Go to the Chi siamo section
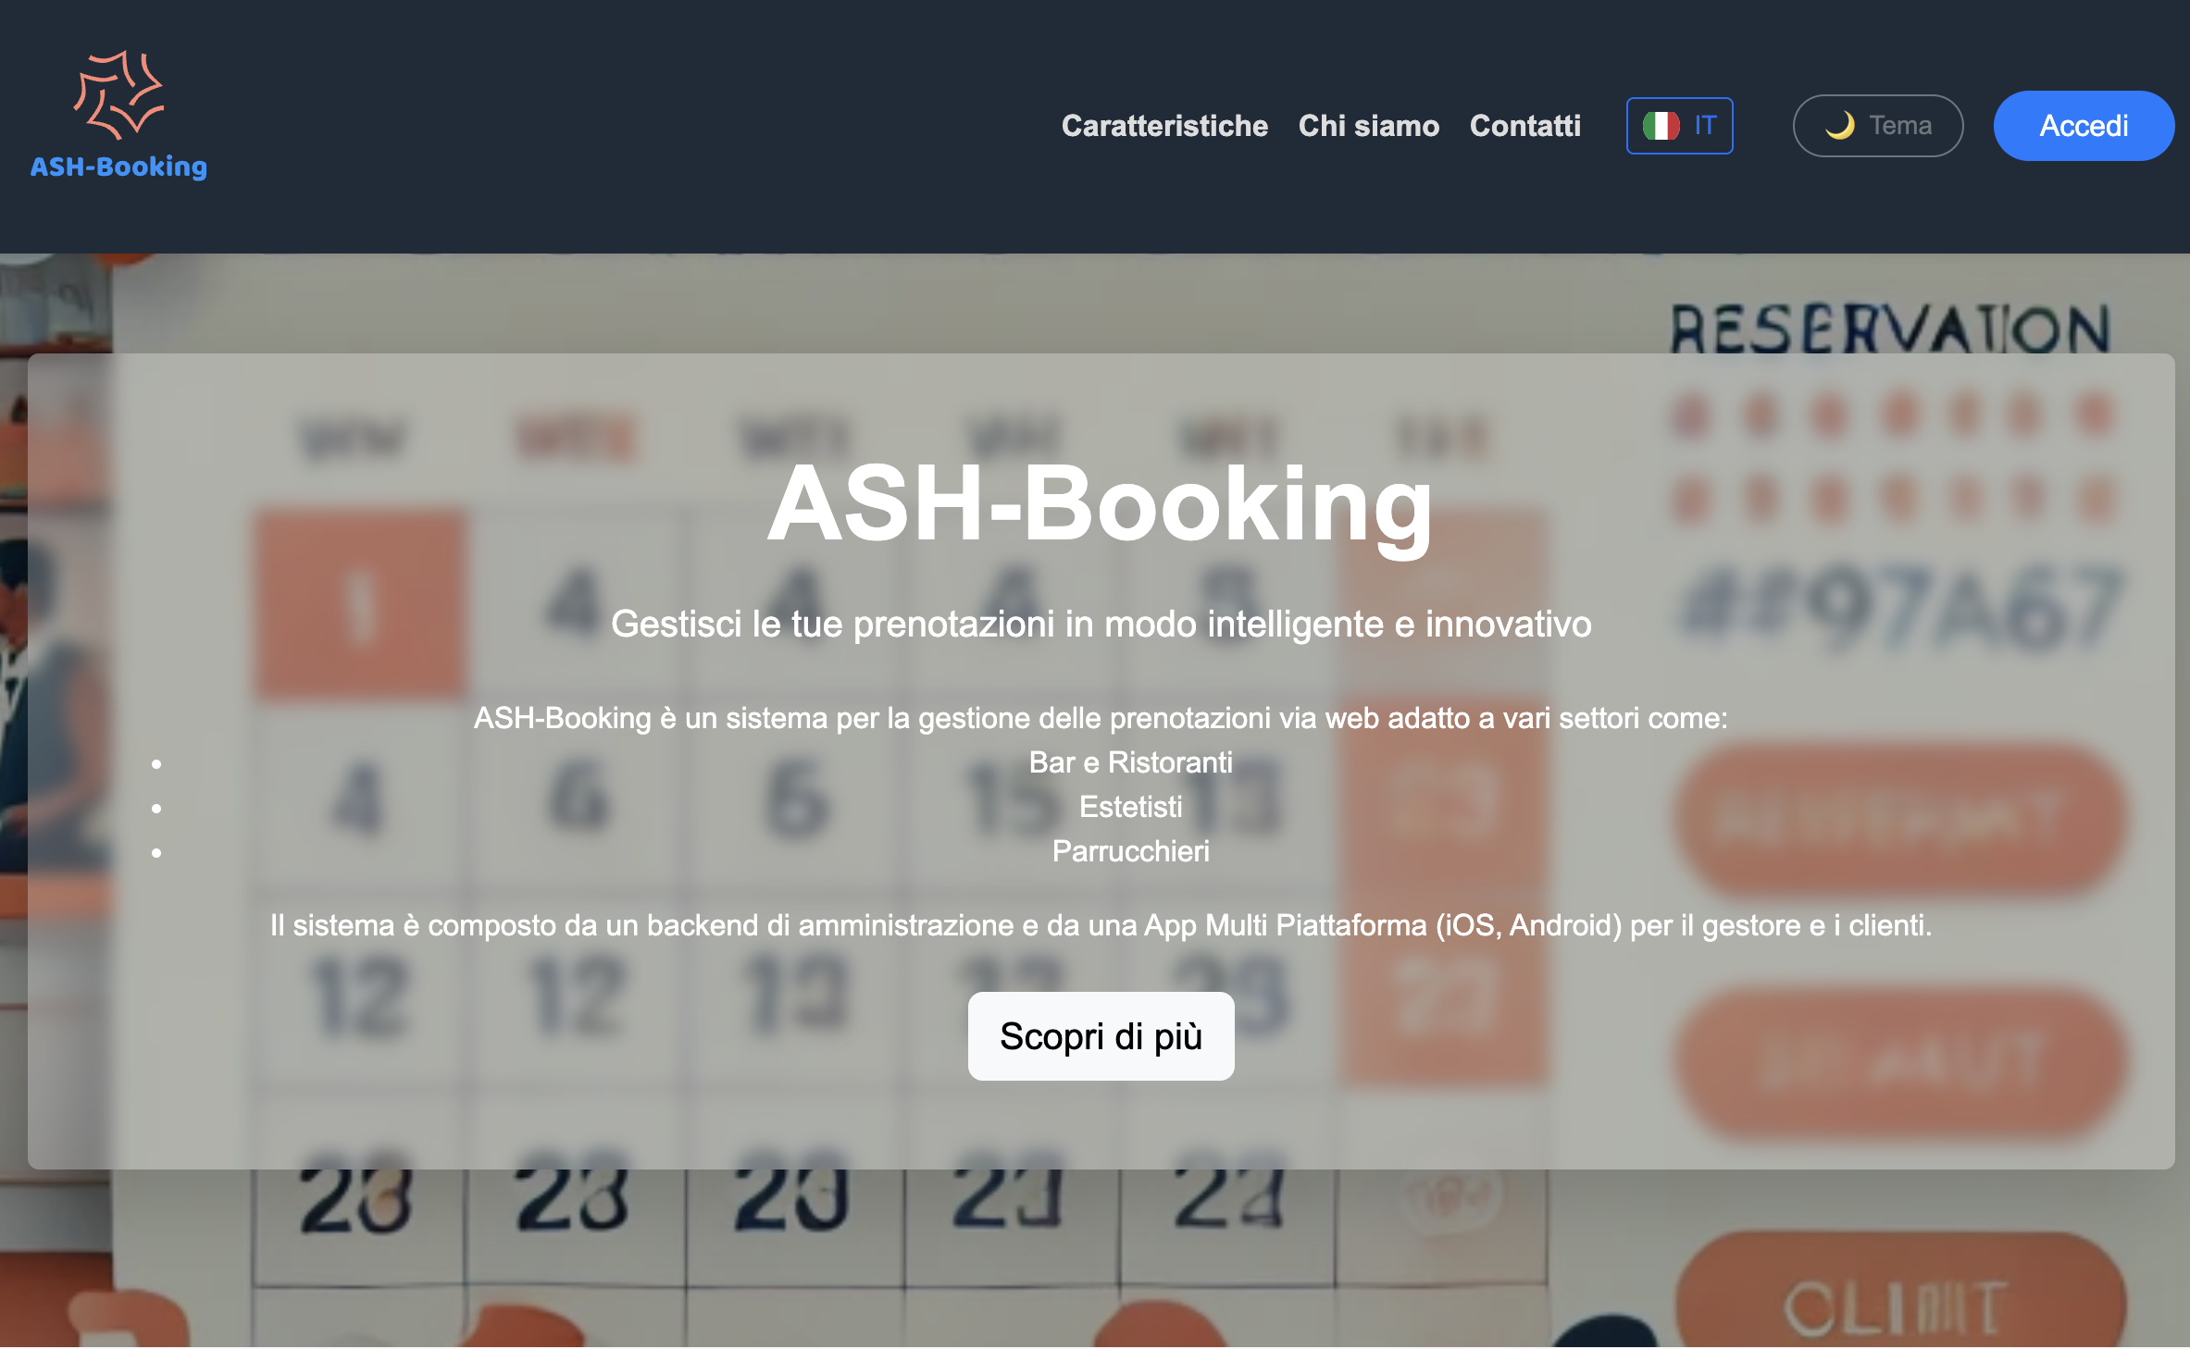The image size is (2190, 1349). click(1368, 126)
